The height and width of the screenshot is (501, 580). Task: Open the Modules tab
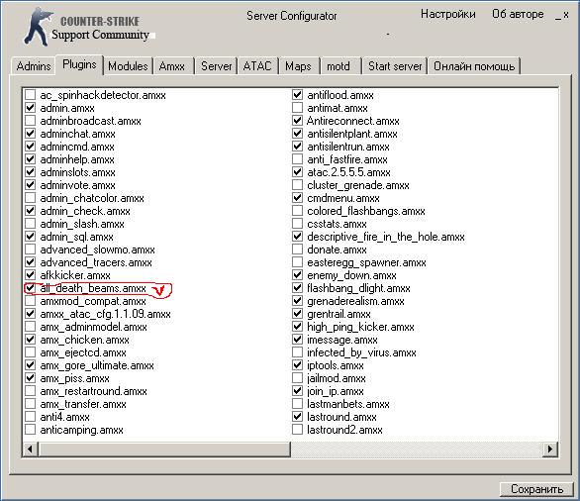128,66
